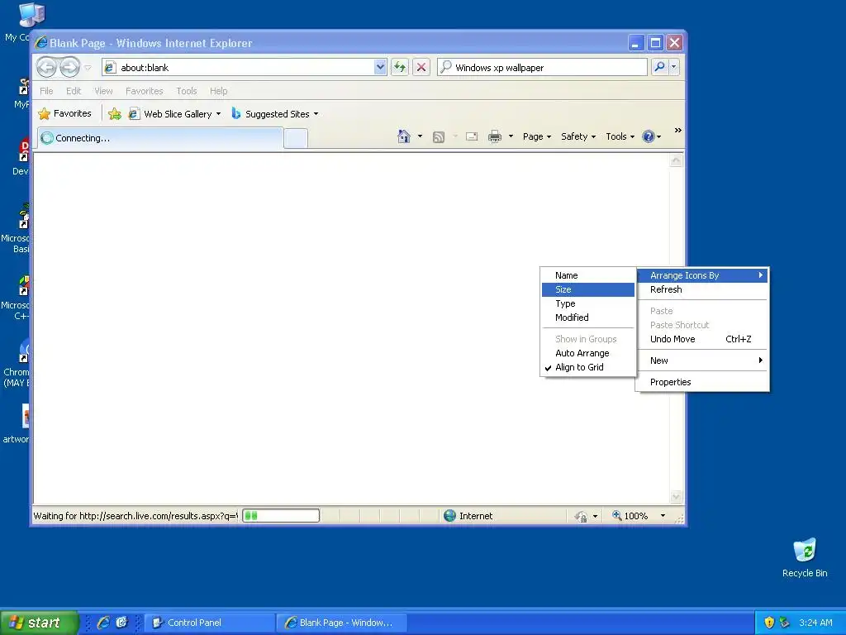Image resolution: width=846 pixels, height=635 pixels.
Task: Click the Forward navigation arrow button
Action: tap(69, 68)
